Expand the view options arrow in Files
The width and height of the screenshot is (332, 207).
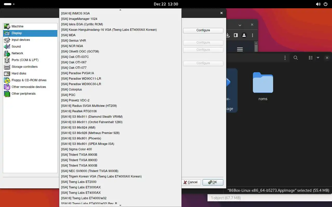coord(318,58)
